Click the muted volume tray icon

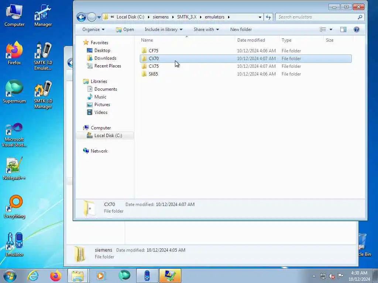coord(332,276)
